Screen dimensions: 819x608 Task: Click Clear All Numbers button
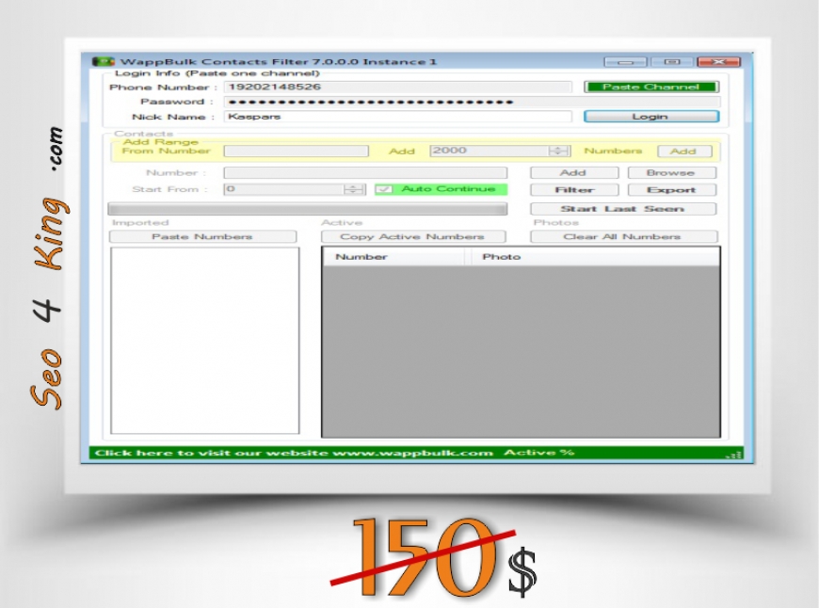pyautogui.click(x=622, y=236)
